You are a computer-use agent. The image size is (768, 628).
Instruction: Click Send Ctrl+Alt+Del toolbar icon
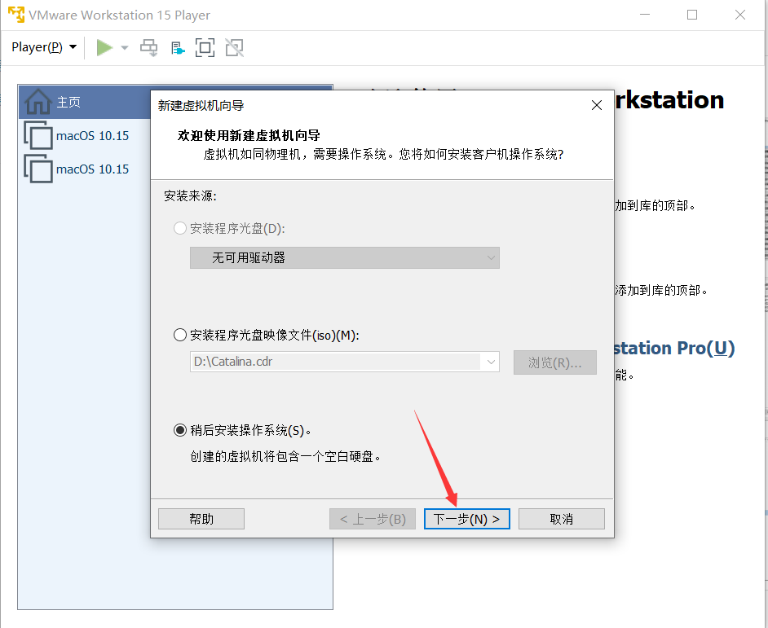coord(149,47)
